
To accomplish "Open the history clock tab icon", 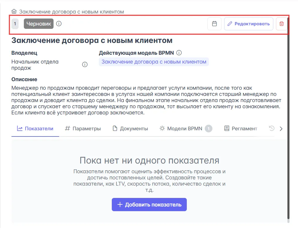I will coord(272,129).
